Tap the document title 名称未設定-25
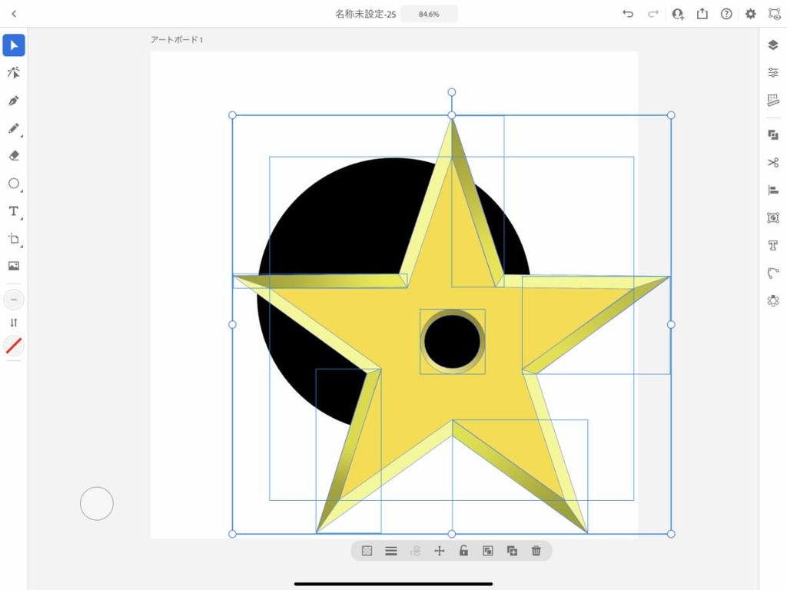The width and height of the screenshot is (787, 590). coord(365,14)
